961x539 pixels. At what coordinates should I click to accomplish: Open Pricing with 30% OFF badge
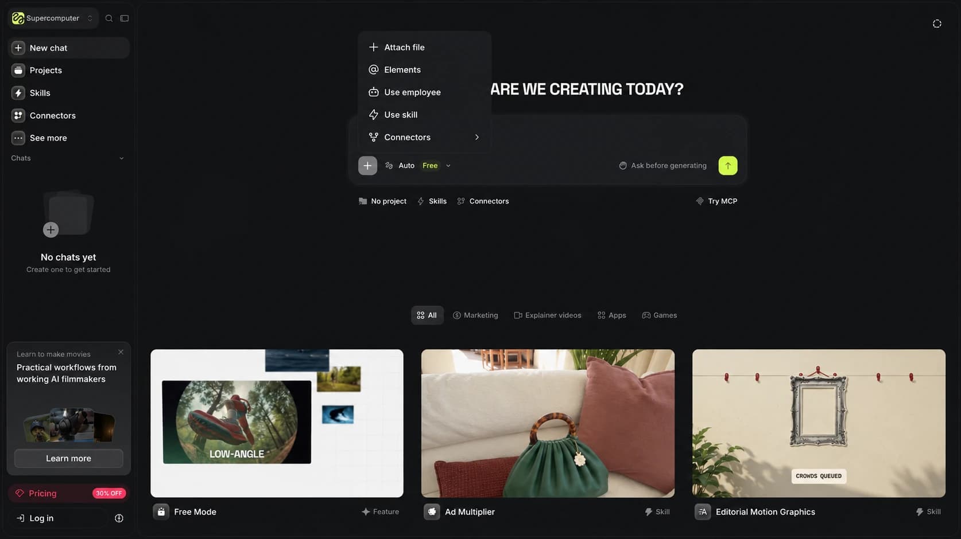coord(69,494)
